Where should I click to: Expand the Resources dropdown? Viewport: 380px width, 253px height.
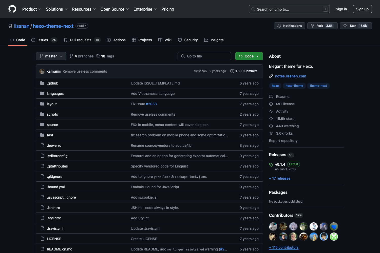(84, 9)
